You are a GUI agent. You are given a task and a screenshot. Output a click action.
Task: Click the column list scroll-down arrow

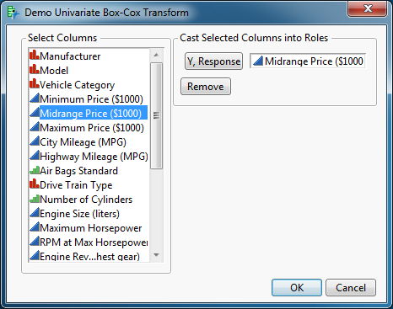point(156,255)
